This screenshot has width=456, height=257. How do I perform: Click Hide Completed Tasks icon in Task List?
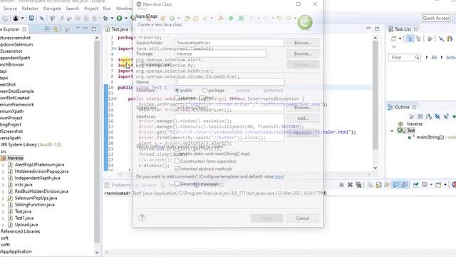pyautogui.click(x=441, y=39)
